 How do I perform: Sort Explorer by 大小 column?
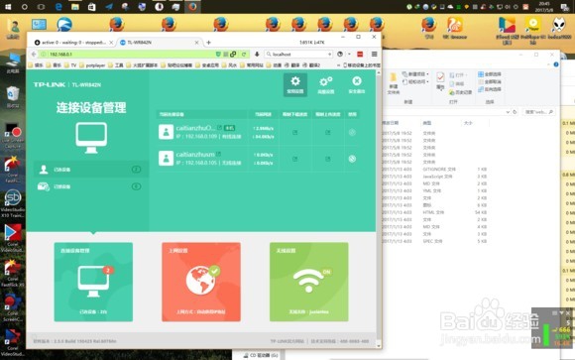(468, 123)
